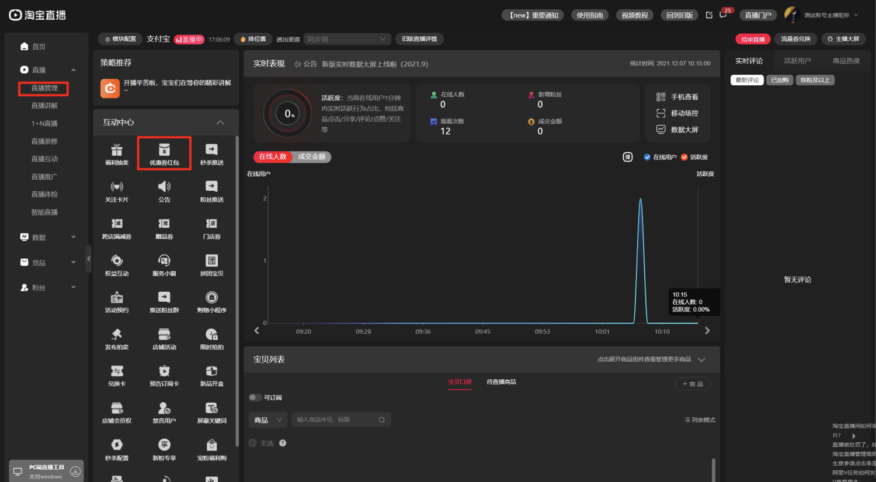This screenshot has width=876, height=482.
Task: Open the 秒杀配置 flash-sale config tool
Action: point(117,450)
